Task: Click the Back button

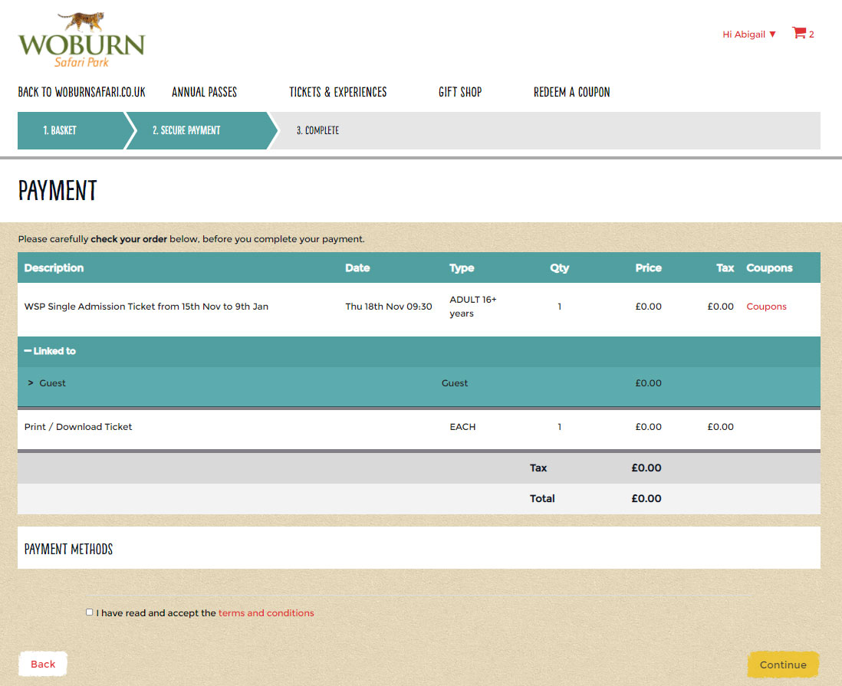Action: [x=43, y=664]
